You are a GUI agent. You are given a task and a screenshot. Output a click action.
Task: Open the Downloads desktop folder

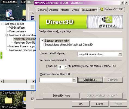click(9, 93)
